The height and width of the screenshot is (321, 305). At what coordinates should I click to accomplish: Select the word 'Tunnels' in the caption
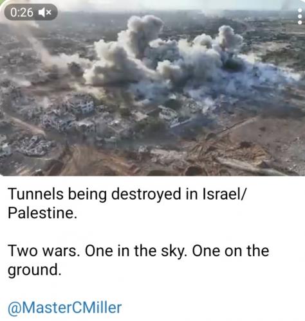pyautogui.click(x=35, y=194)
